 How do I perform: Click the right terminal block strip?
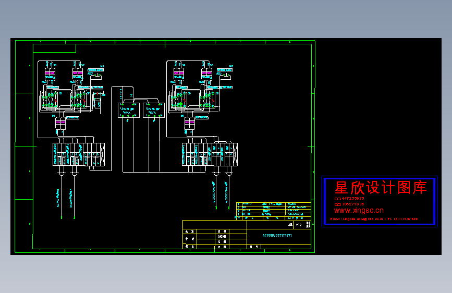210,154
